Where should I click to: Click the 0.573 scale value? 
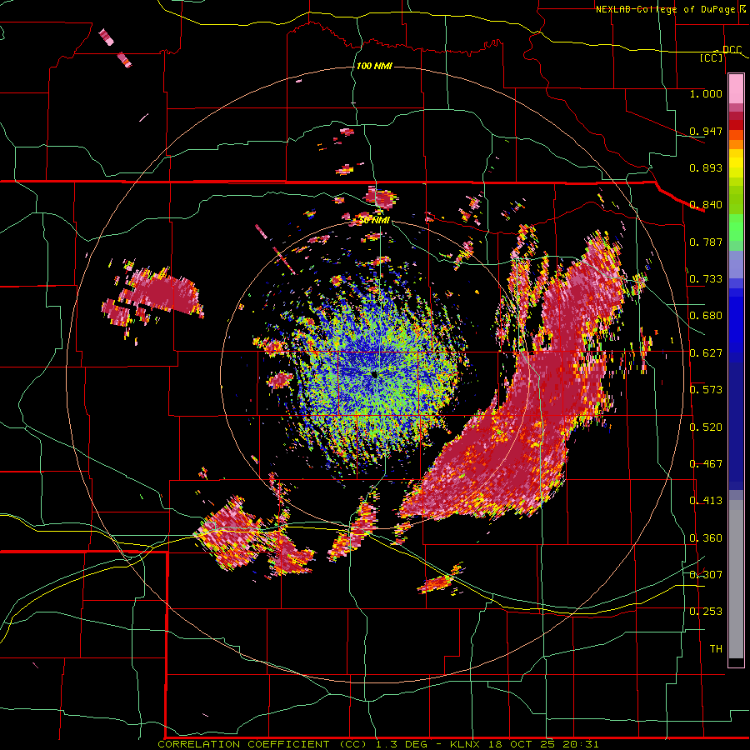[x=706, y=390]
